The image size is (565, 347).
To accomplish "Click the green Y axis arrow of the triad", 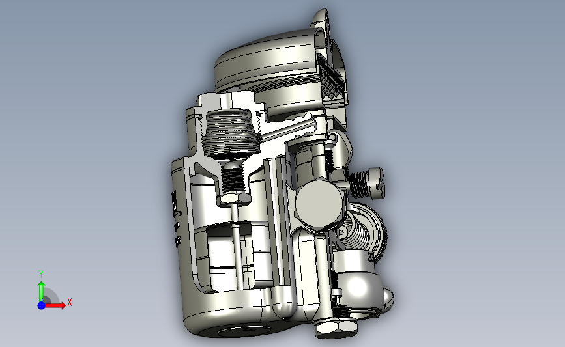I will (x=41, y=292).
